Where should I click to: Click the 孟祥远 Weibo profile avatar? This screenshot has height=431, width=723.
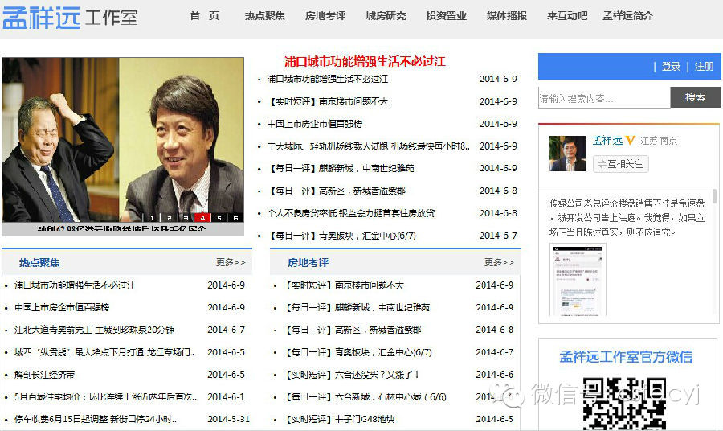tap(567, 153)
